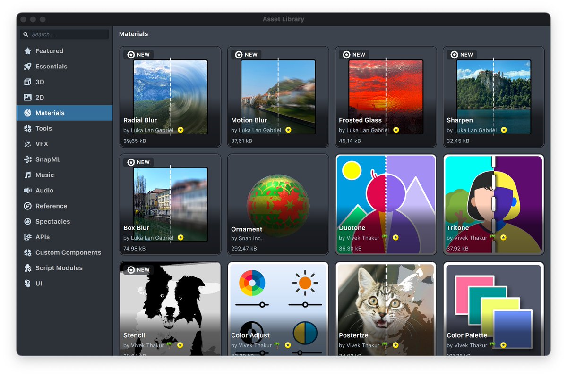567x376 pixels.
Task: Click the 74,98 kB size text
Action: (134, 248)
